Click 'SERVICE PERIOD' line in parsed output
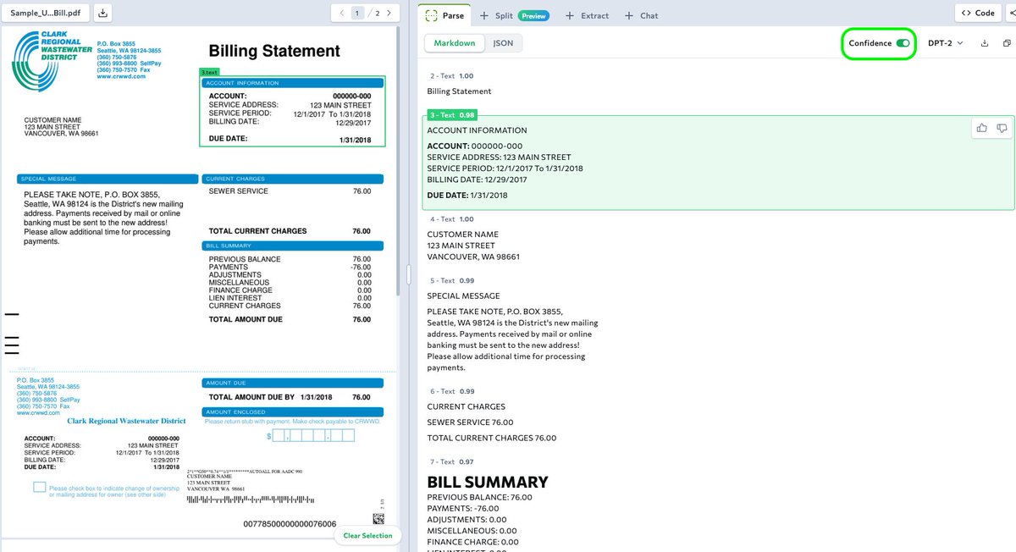The image size is (1016, 552). pyautogui.click(x=505, y=168)
